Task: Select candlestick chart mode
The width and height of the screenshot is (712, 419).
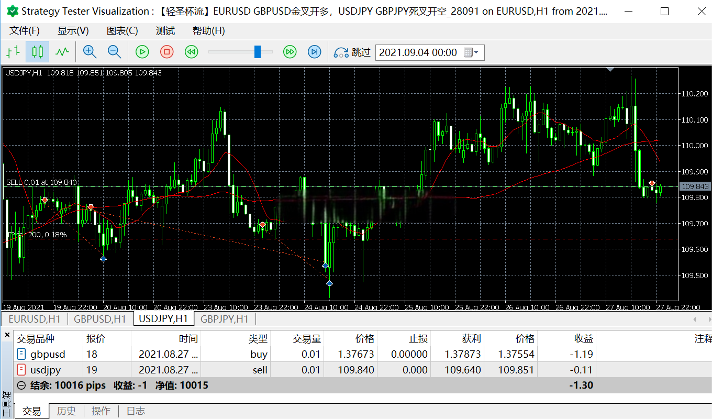Action: [x=37, y=52]
